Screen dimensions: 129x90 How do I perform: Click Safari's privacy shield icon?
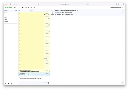(x=38, y=4)
